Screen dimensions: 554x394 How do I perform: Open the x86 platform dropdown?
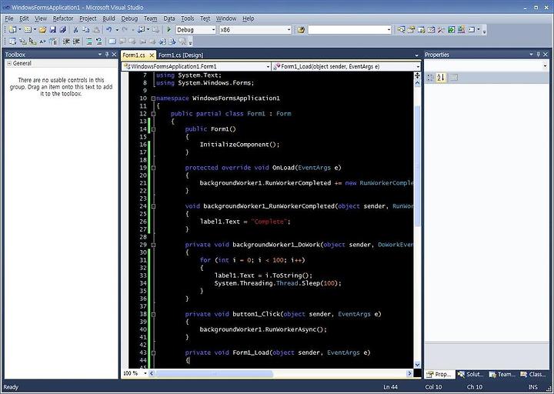click(x=289, y=30)
